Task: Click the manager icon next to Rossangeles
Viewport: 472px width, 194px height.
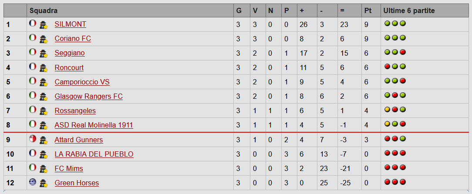Action: [x=43, y=111]
